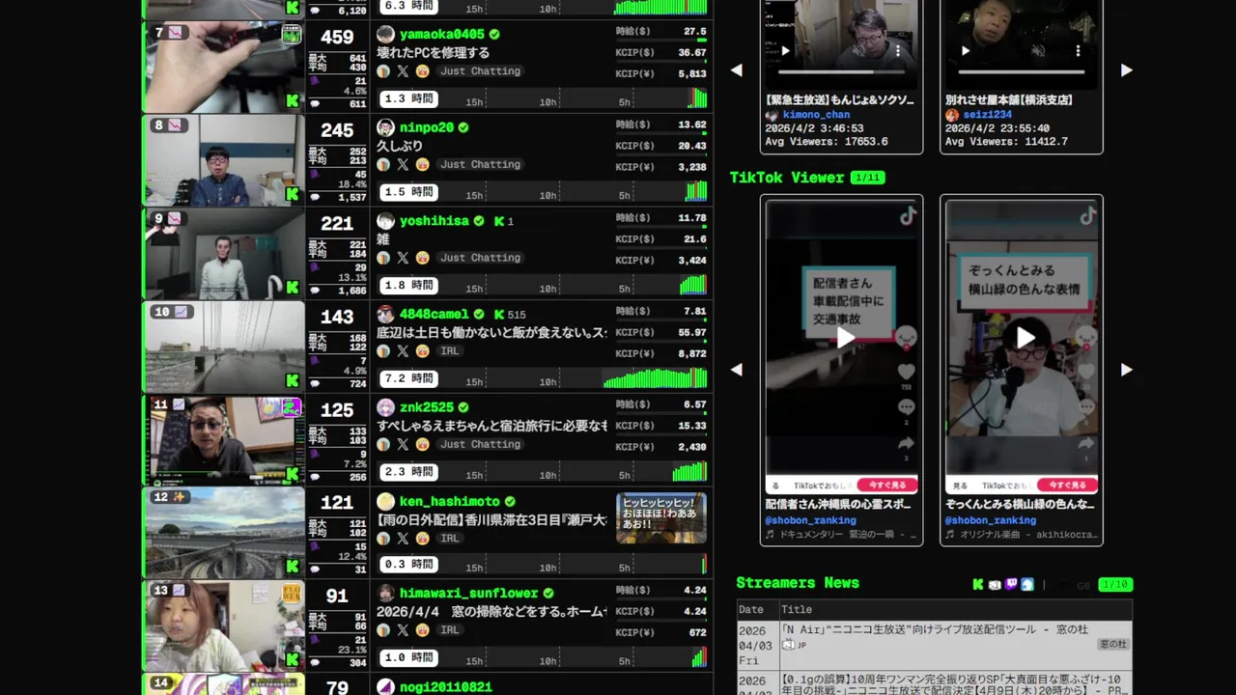This screenshot has width=1236, height=695.
Task: Open the yamaoka0405 streamer name link
Action: pyautogui.click(x=442, y=35)
